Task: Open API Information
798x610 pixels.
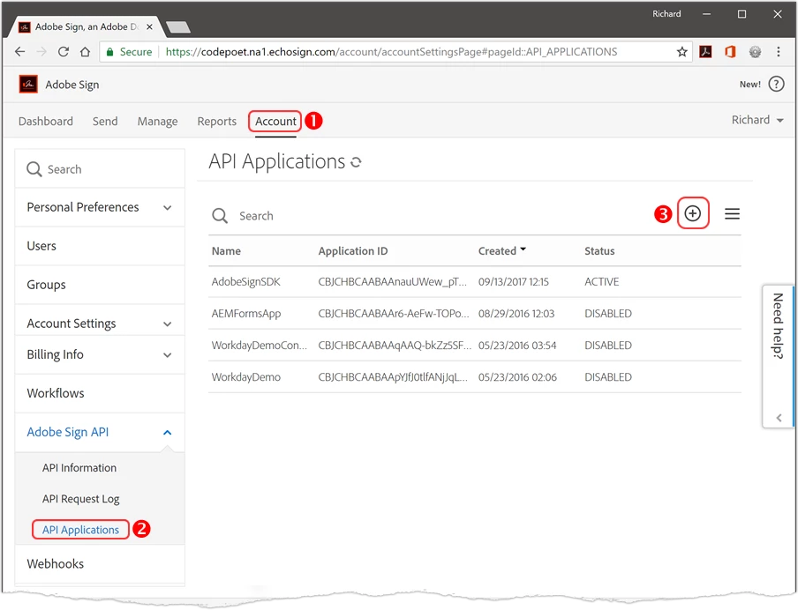Action: [x=79, y=468]
